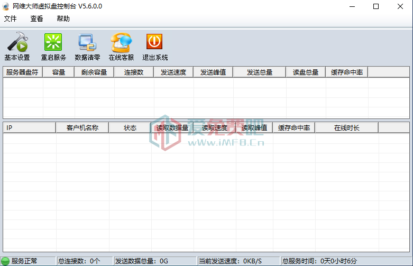Open 基本设置 hammer icon

17,42
